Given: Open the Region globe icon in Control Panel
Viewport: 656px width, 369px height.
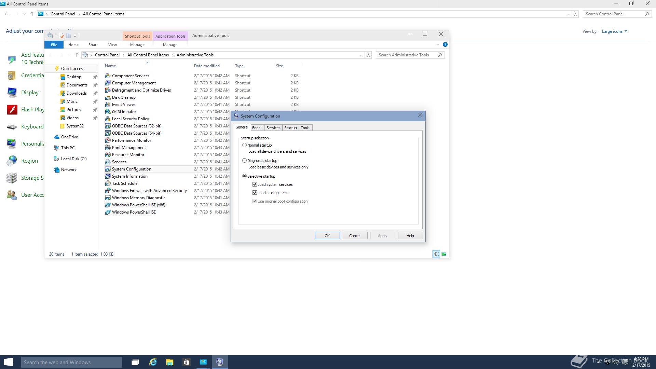Looking at the screenshot, I should [x=12, y=161].
